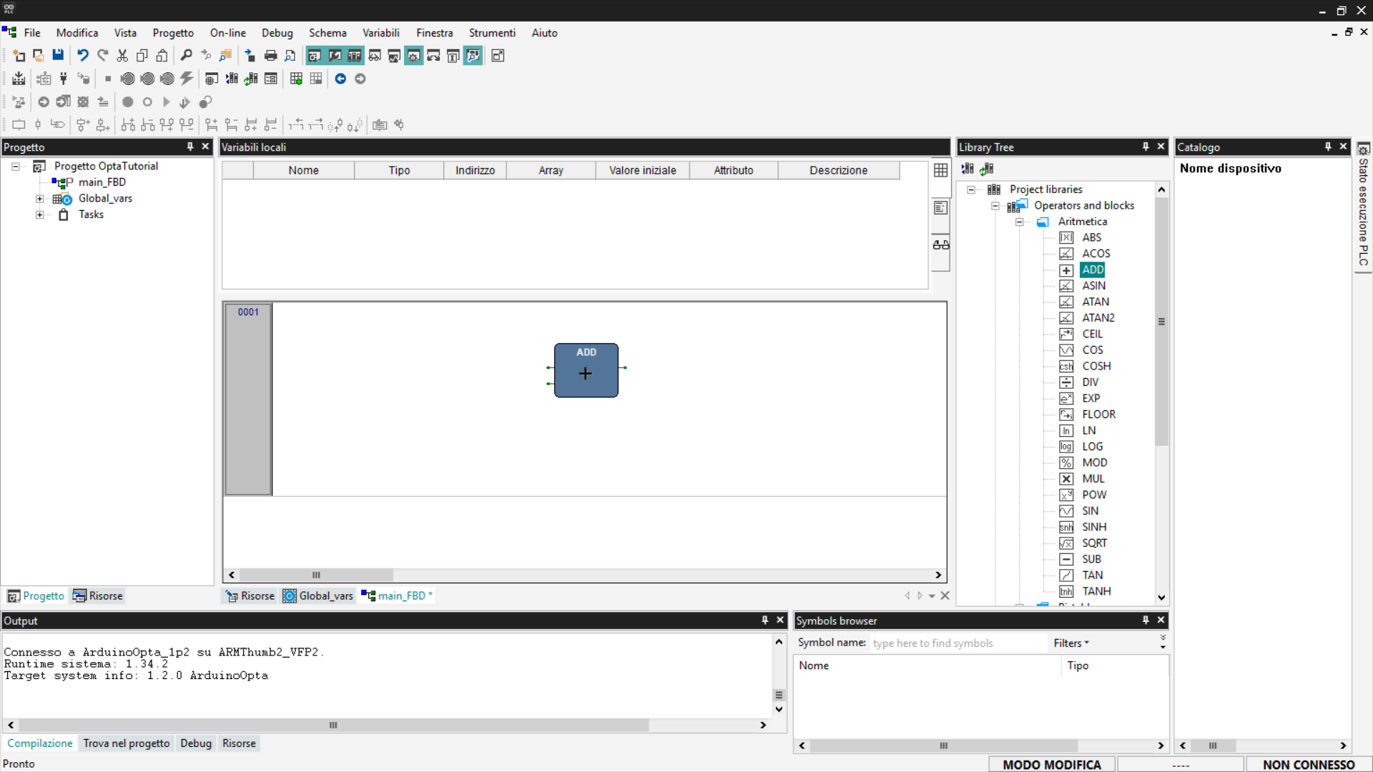Open the Filters dropdown
Viewport: 1373px width, 772px height.
pyautogui.click(x=1071, y=643)
